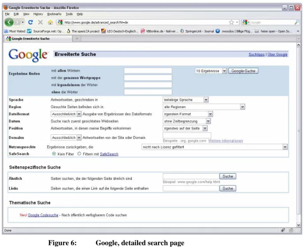Open the beliebige Sprache dropdown
The width and height of the screenshot is (303, 251).
pyautogui.click(x=185, y=99)
